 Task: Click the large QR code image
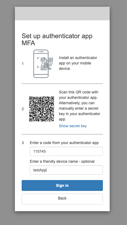[41, 109]
